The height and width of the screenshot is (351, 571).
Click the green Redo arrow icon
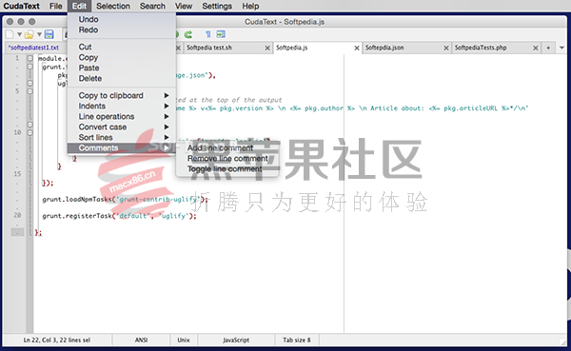click(x=187, y=34)
